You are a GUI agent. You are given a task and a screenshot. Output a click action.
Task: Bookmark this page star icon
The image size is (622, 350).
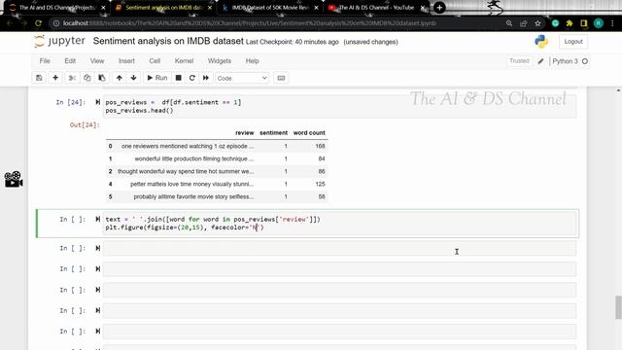point(537,23)
